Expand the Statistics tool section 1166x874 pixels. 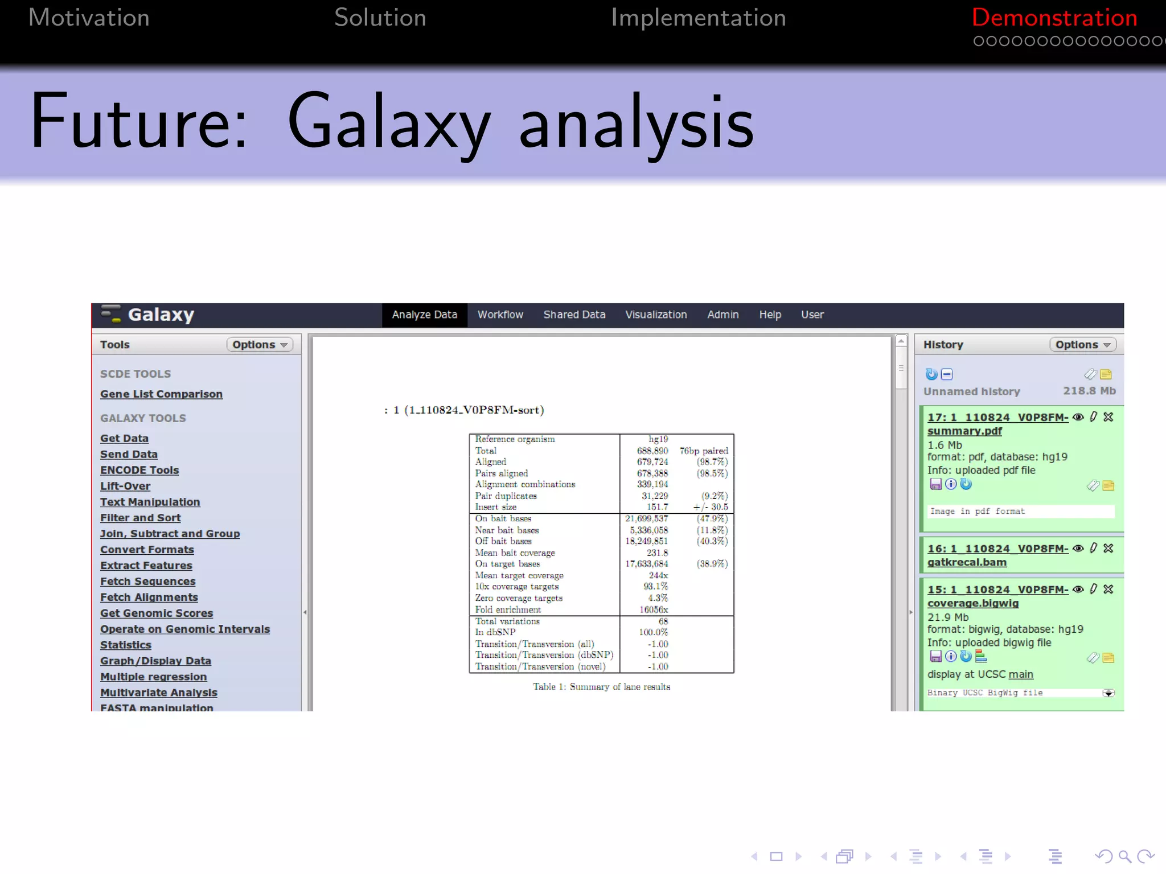click(126, 645)
